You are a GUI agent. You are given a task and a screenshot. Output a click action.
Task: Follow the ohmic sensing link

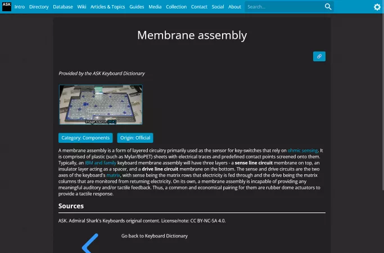click(x=302, y=150)
